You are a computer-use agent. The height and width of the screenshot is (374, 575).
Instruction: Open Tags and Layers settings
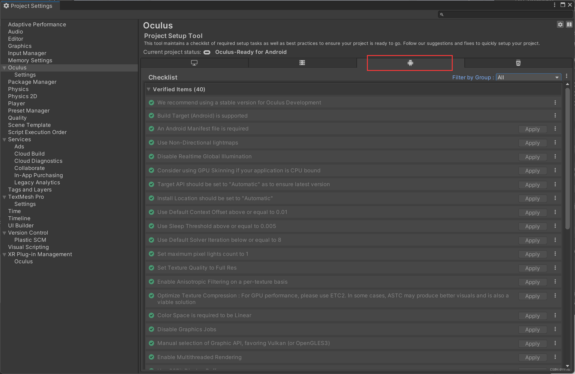pos(30,190)
